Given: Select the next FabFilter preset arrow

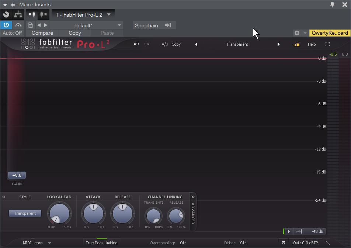Looking at the screenshot, I should 278,44.
